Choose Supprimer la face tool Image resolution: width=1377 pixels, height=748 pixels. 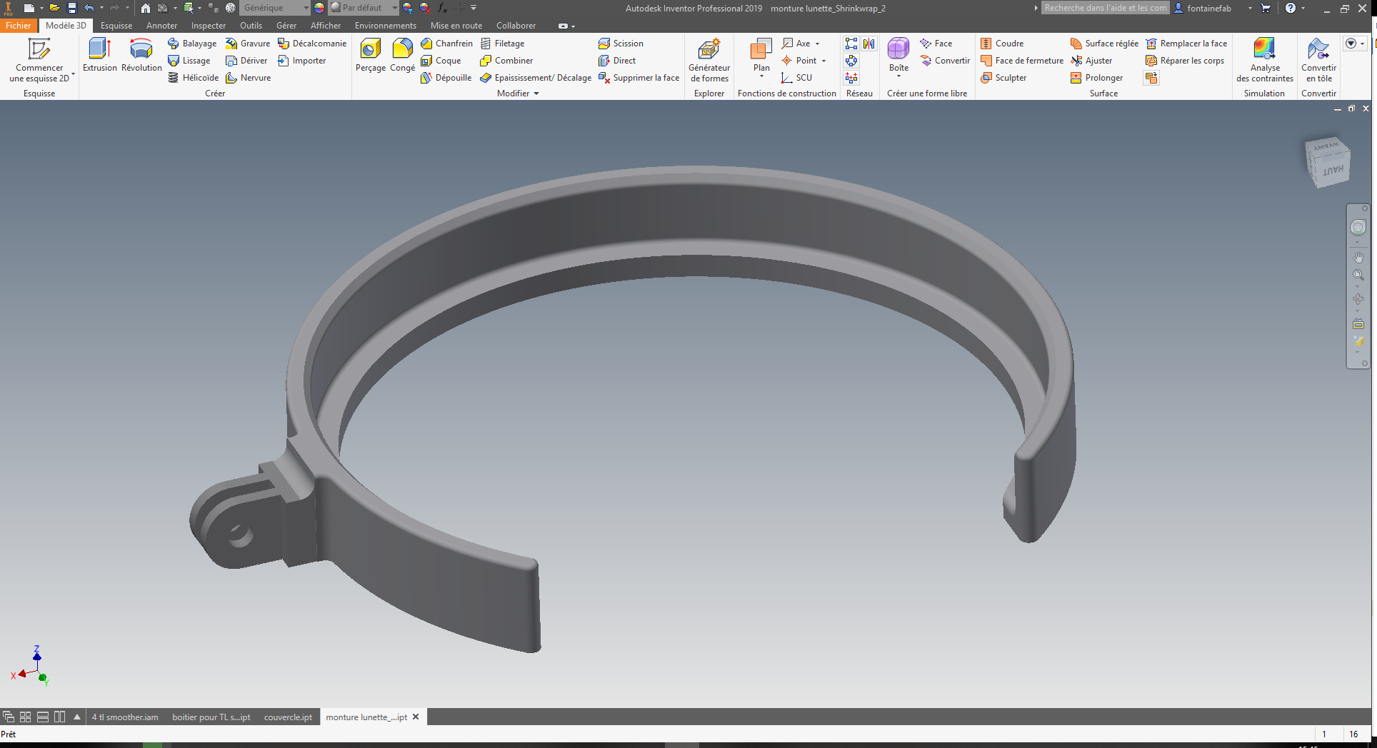[639, 78]
